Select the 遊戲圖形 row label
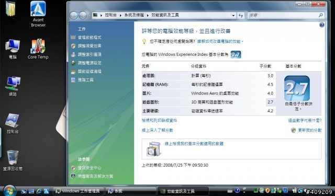The height and width of the screenshot is (196, 335). (151, 102)
